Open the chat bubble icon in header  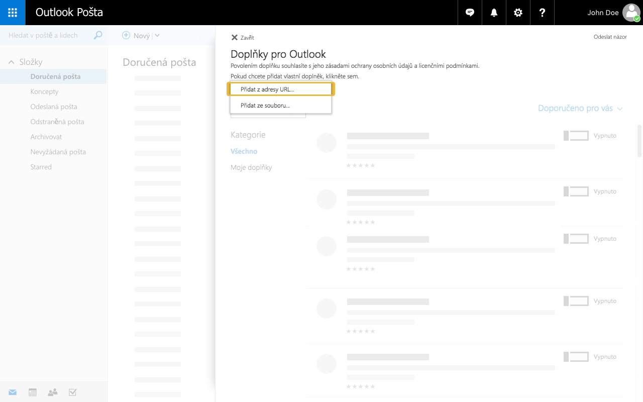tap(470, 13)
